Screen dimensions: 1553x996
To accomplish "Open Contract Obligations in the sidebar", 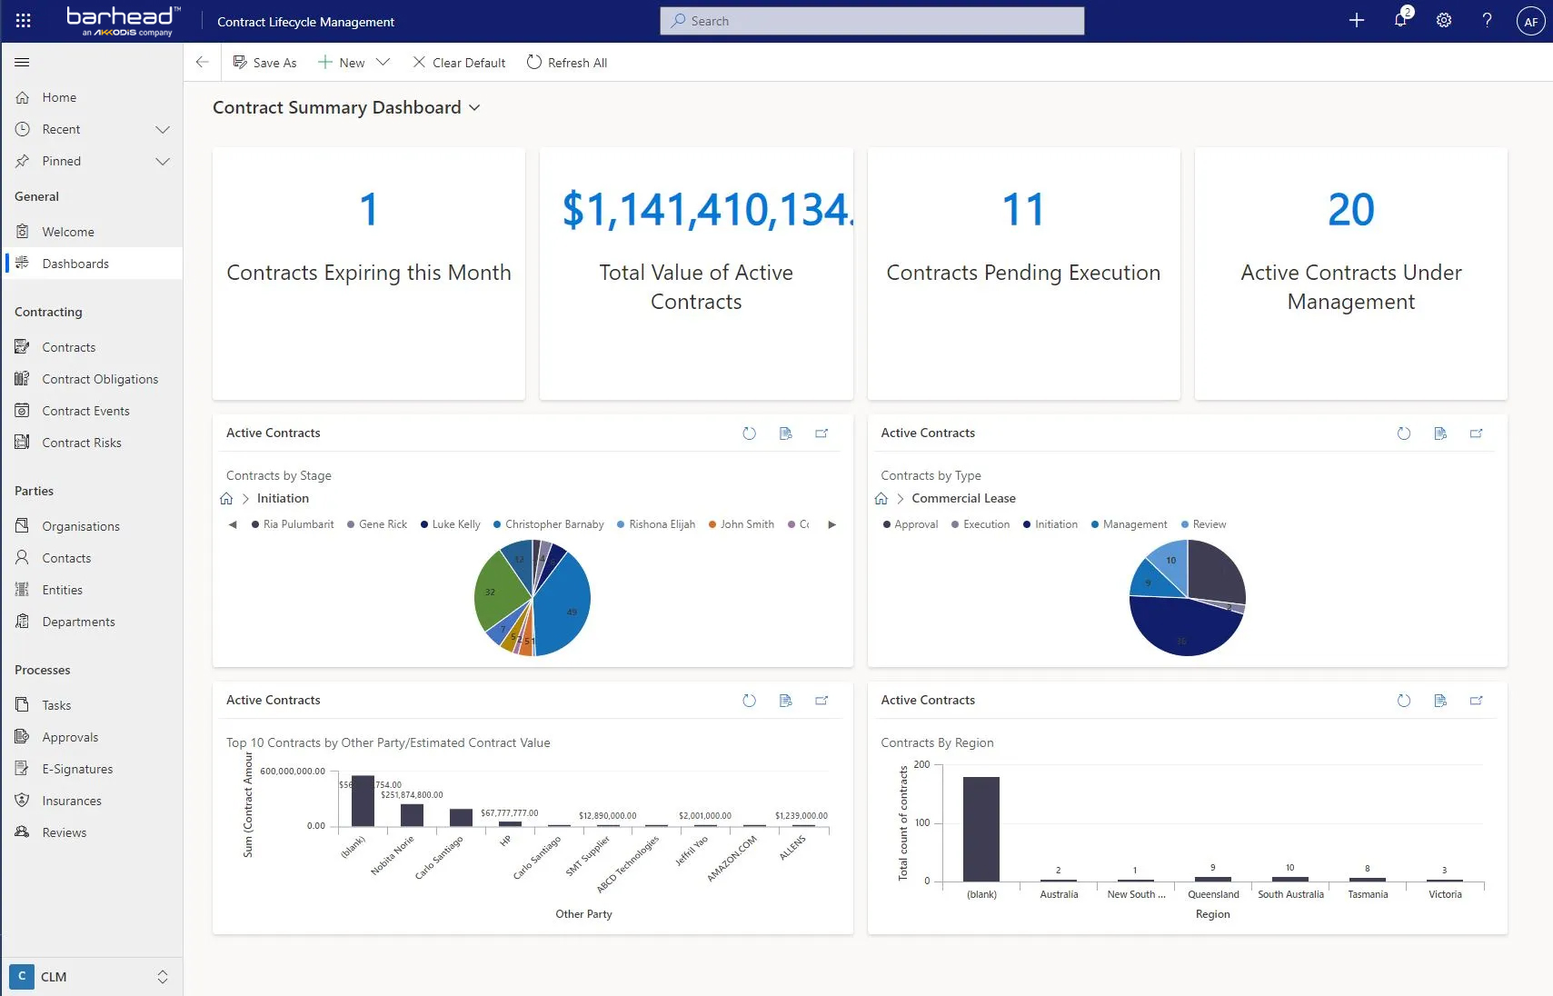I will [100, 379].
